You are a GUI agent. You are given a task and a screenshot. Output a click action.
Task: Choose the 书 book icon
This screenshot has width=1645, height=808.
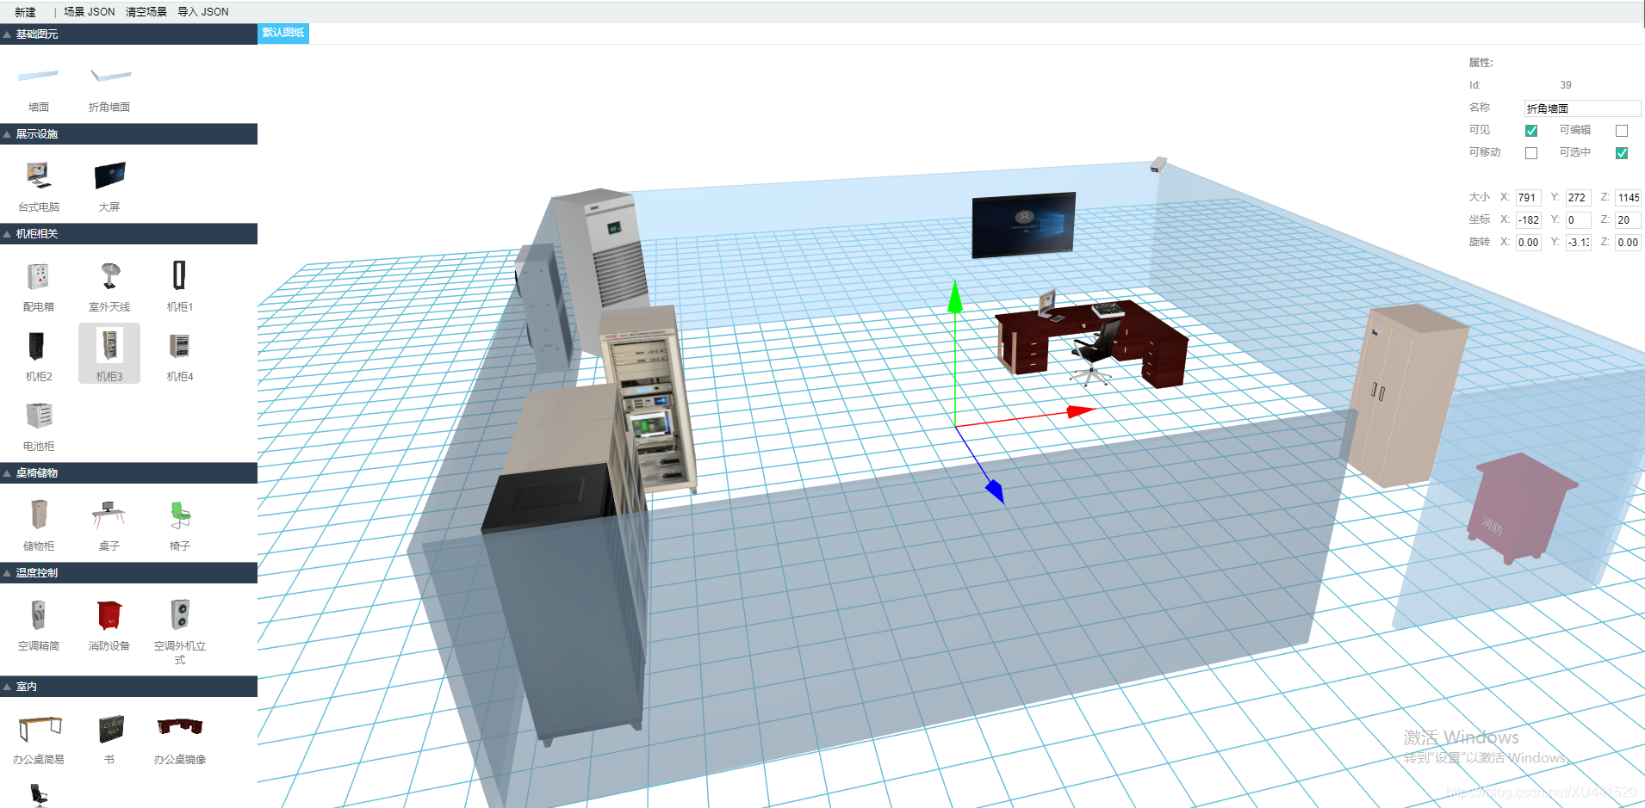tap(110, 729)
